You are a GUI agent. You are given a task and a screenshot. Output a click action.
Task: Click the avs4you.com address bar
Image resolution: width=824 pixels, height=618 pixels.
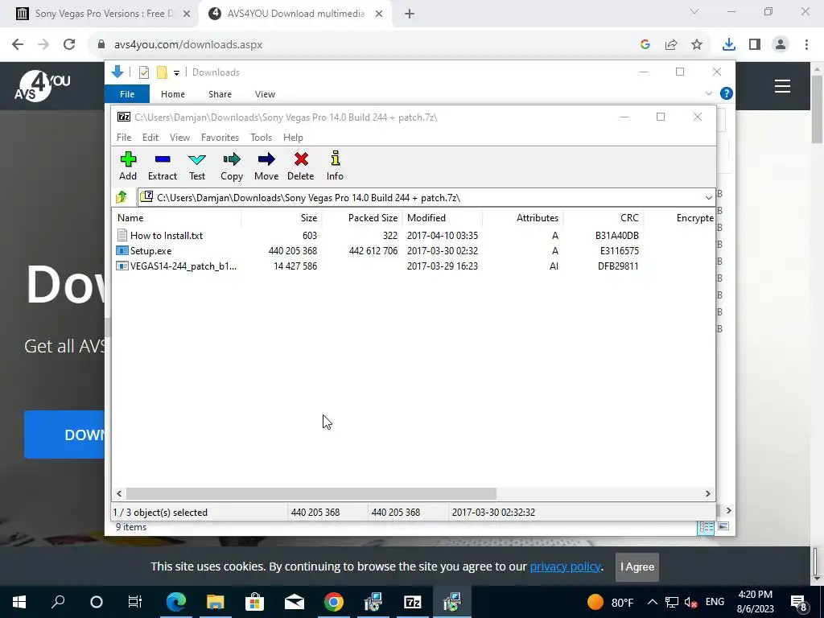click(x=363, y=45)
